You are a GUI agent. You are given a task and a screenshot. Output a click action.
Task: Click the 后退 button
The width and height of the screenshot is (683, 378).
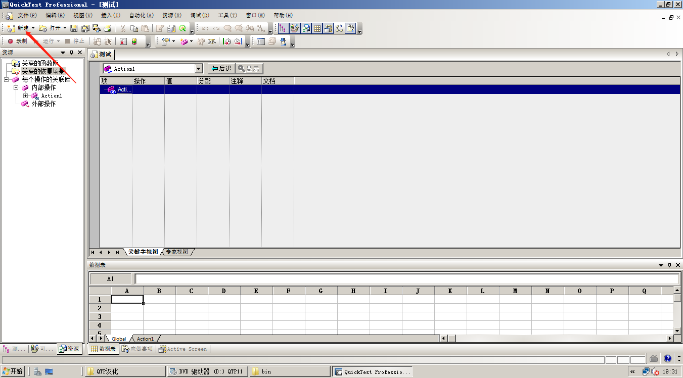(220, 69)
